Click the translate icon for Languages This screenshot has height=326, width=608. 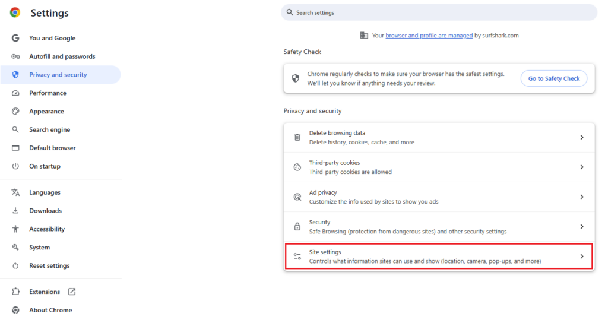[x=15, y=192]
